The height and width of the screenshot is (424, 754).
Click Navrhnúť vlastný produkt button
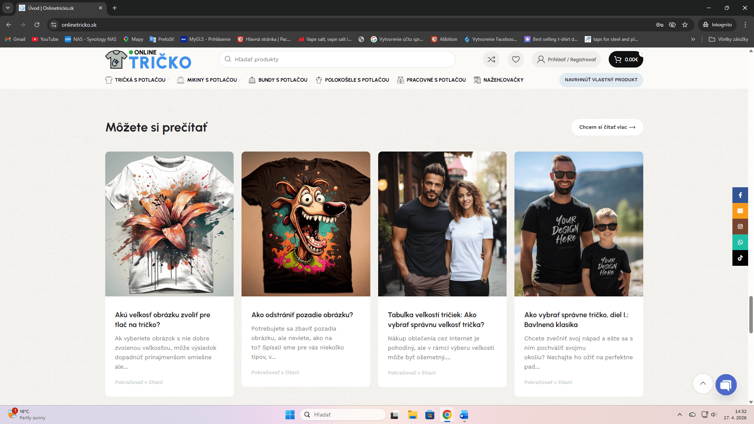pyautogui.click(x=601, y=80)
